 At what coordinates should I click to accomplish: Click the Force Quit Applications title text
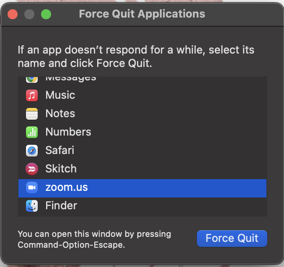tap(142, 14)
